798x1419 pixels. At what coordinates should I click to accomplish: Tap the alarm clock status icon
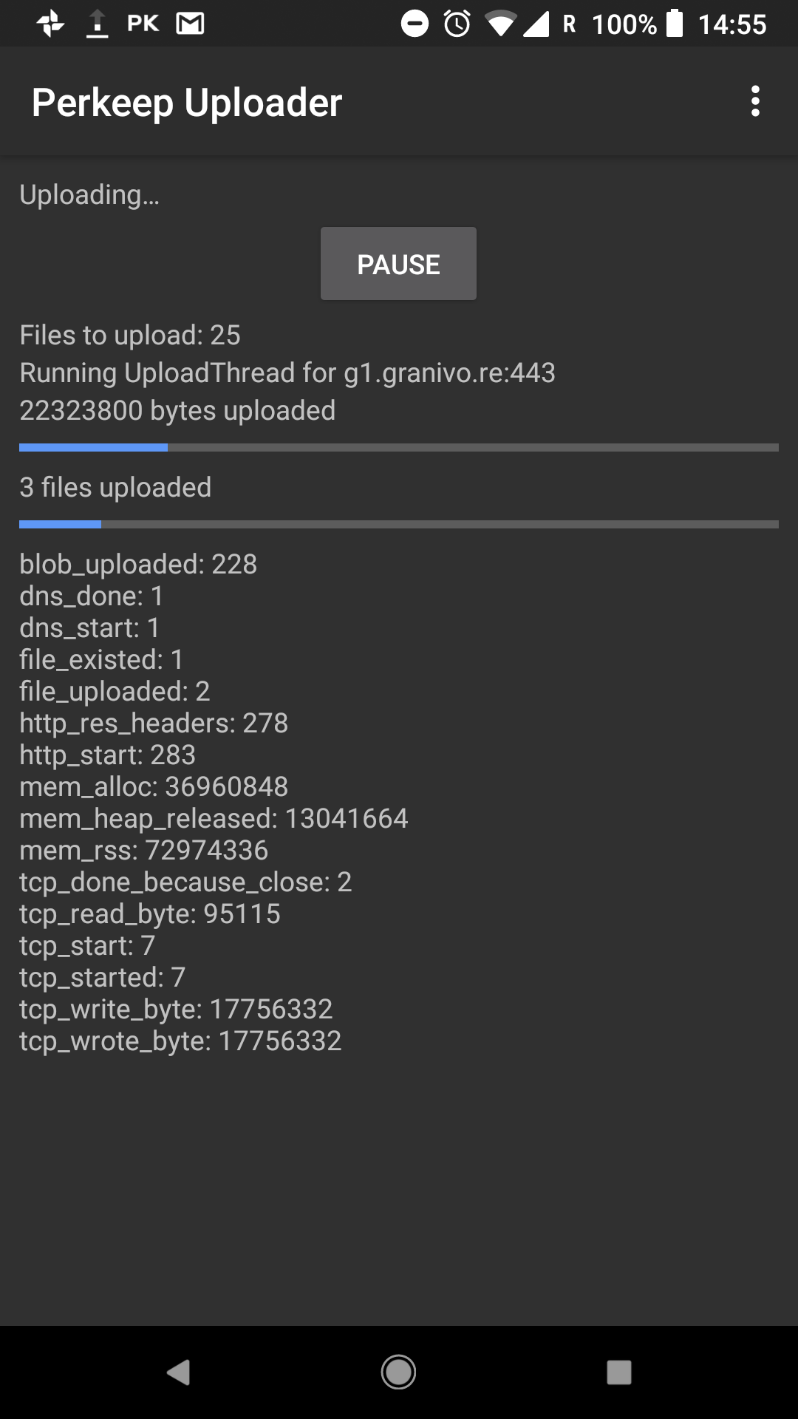coord(457,24)
